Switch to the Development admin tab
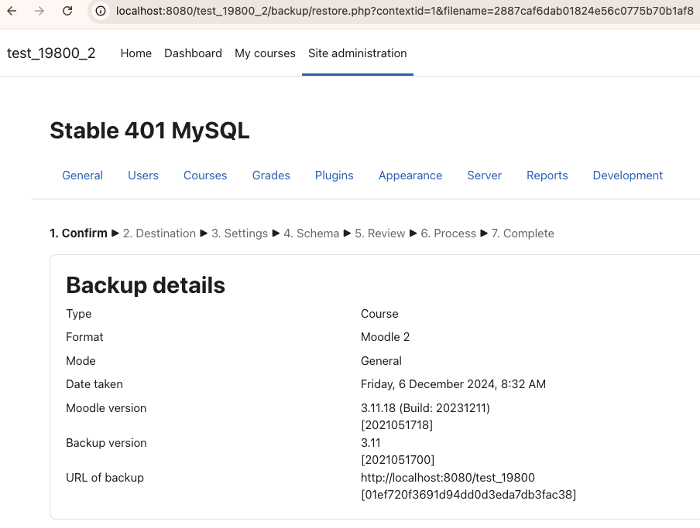 [x=627, y=175]
